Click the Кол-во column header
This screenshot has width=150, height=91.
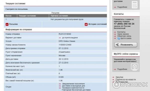[10, 16]
